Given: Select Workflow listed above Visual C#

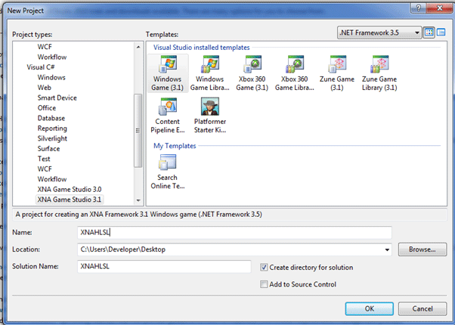Looking at the screenshot, I should tap(52, 57).
